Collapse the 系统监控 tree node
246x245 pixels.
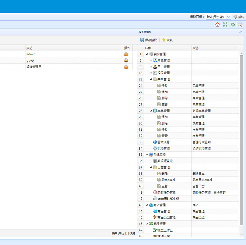(x=147, y=154)
